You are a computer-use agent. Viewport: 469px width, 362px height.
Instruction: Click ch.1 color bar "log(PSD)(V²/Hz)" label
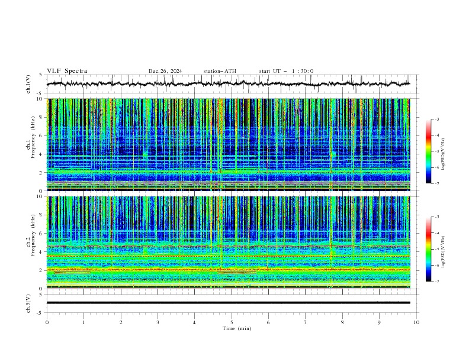click(x=444, y=154)
